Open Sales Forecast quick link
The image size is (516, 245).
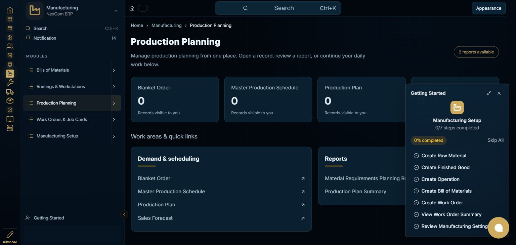pyautogui.click(x=221, y=218)
